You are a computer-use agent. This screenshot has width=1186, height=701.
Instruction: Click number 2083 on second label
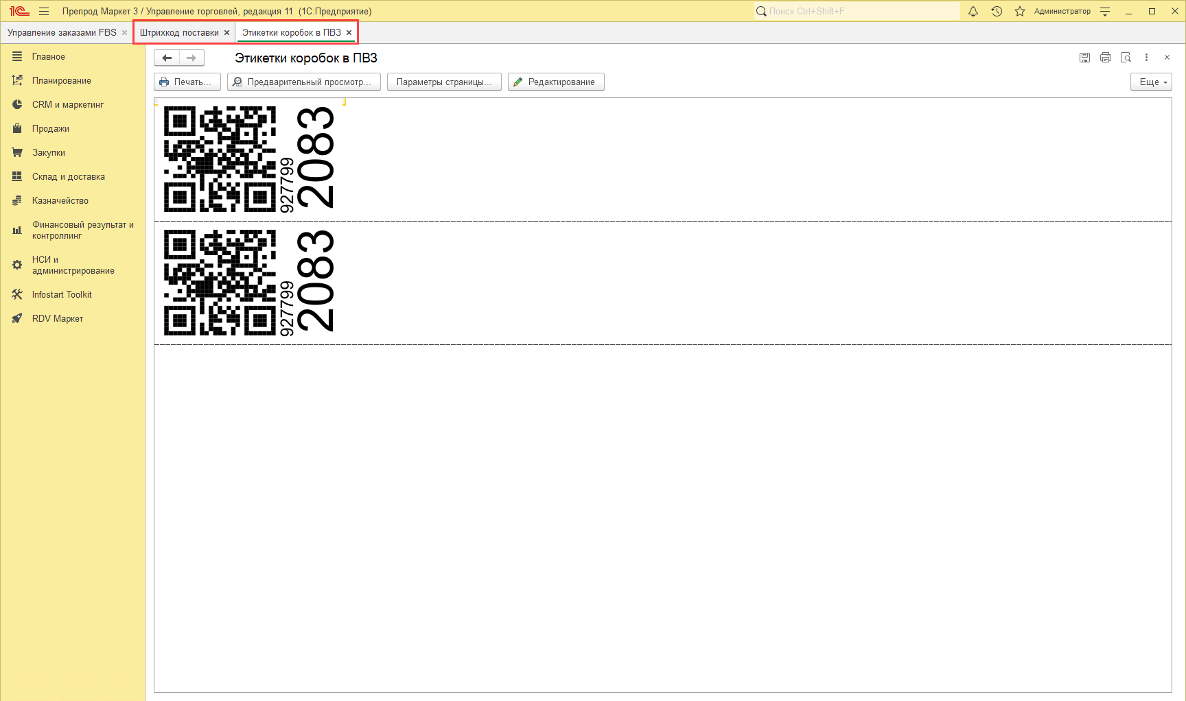pyautogui.click(x=315, y=281)
